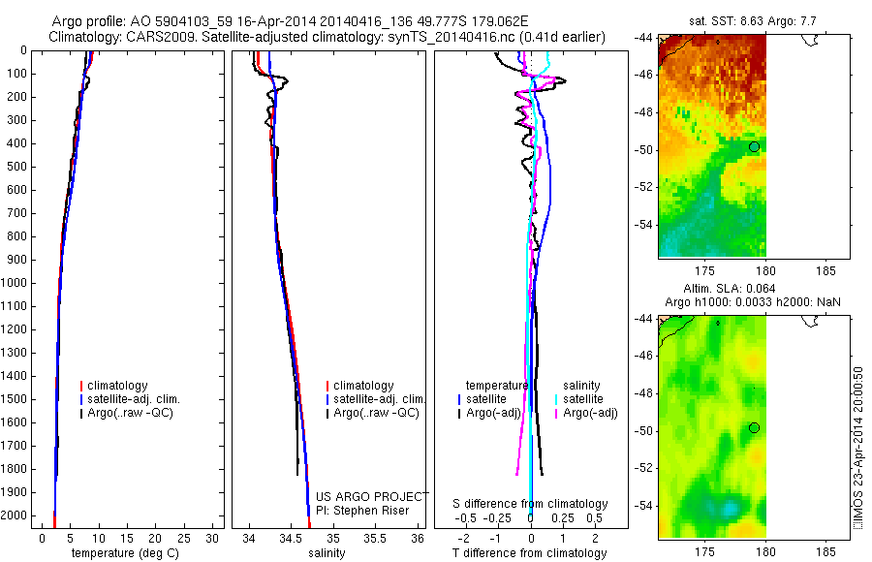This screenshot has width=872, height=562.
Task: Click the Argo profile title line
Action: coord(290,21)
